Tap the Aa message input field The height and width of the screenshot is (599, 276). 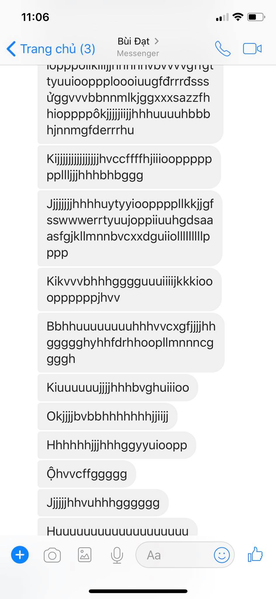[175, 555]
